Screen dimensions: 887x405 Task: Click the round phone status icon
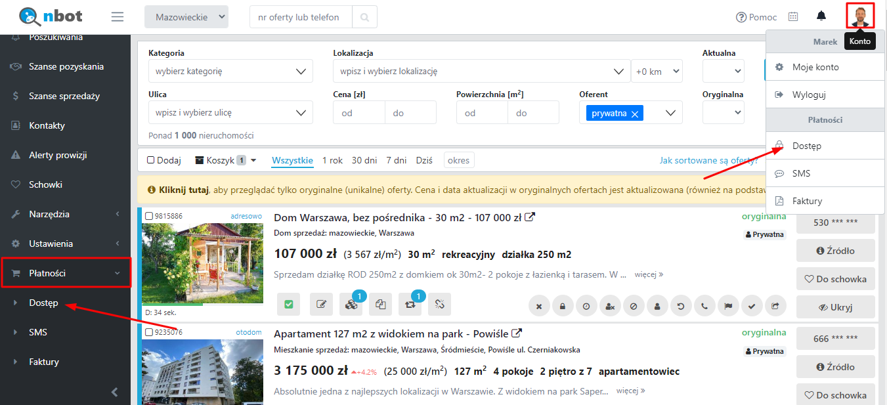click(x=704, y=306)
